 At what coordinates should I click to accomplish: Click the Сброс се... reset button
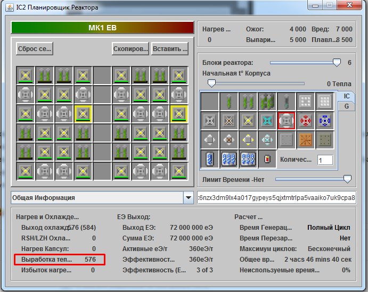click(35, 49)
